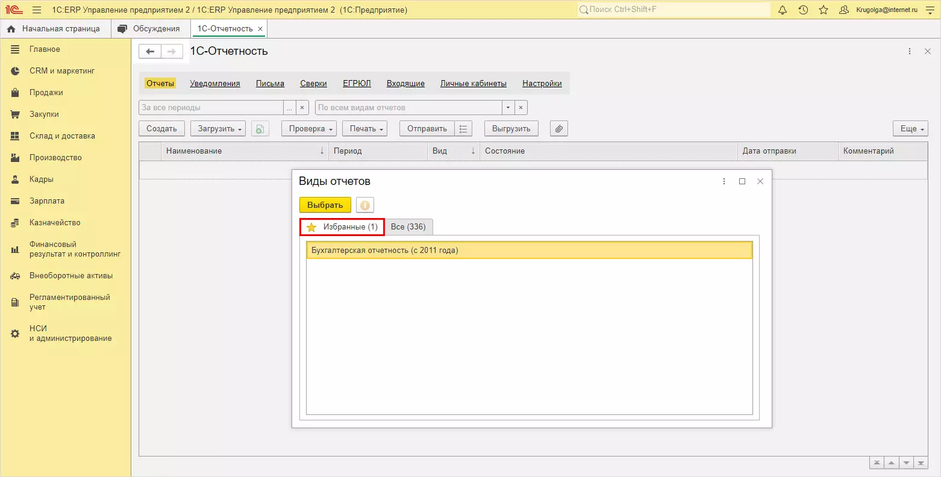Close the Виды отчетов dialog
Viewport: 941px width, 477px height.
[x=760, y=181]
